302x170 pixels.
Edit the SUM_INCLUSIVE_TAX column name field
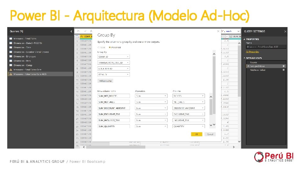[x=114, y=120]
